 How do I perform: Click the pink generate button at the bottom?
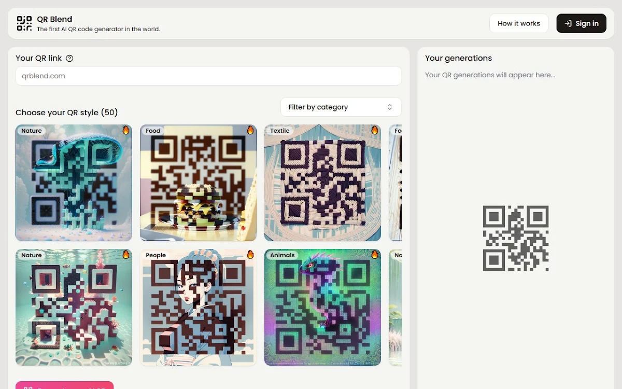coord(64,385)
